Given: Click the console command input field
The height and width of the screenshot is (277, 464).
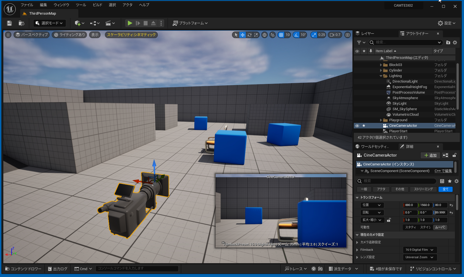Looking at the screenshot, I should (137, 268).
